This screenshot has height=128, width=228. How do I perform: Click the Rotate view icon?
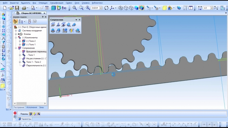click(x=106, y=8)
